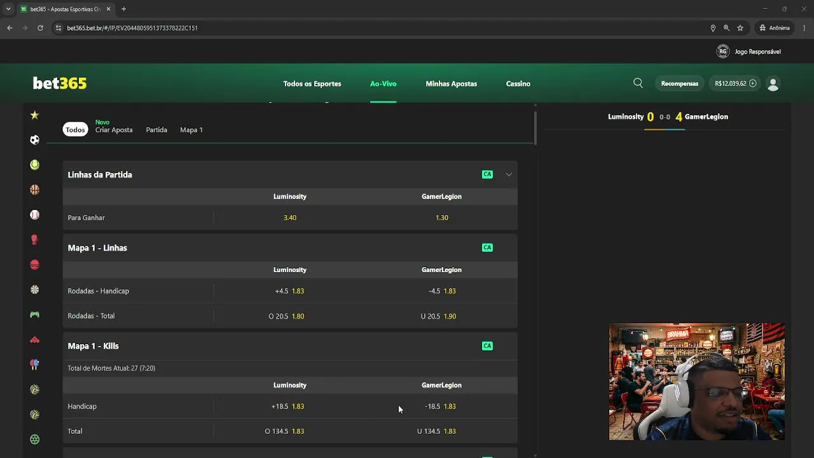Open the browser tab search dropdown

[8, 9]
